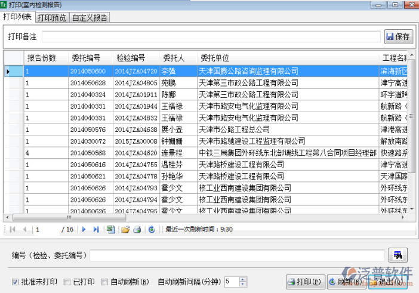Jump to the last page

[x=96, y=229]
